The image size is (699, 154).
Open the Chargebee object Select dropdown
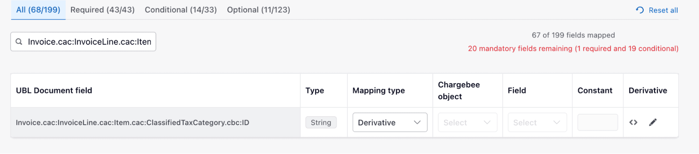467,123
